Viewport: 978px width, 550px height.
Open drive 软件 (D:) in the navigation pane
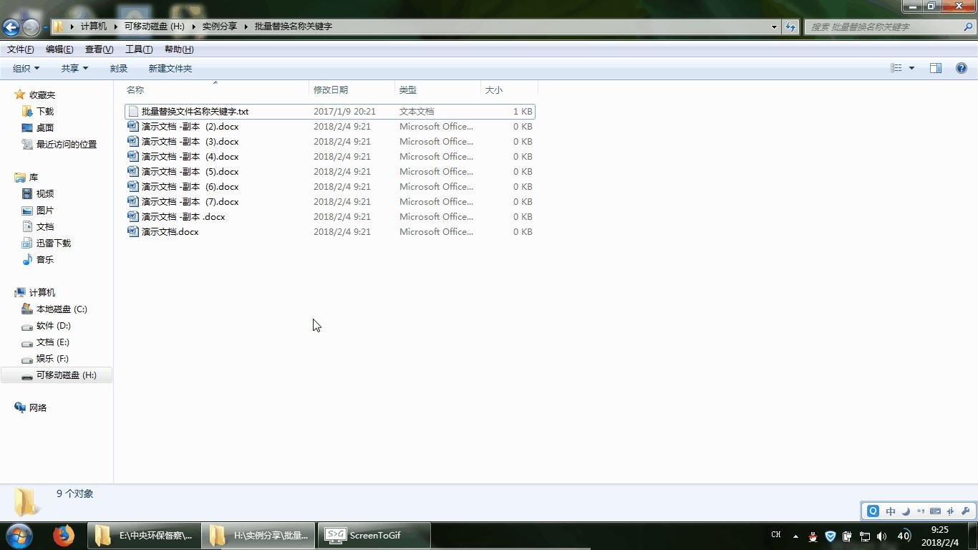click(54, 325)
